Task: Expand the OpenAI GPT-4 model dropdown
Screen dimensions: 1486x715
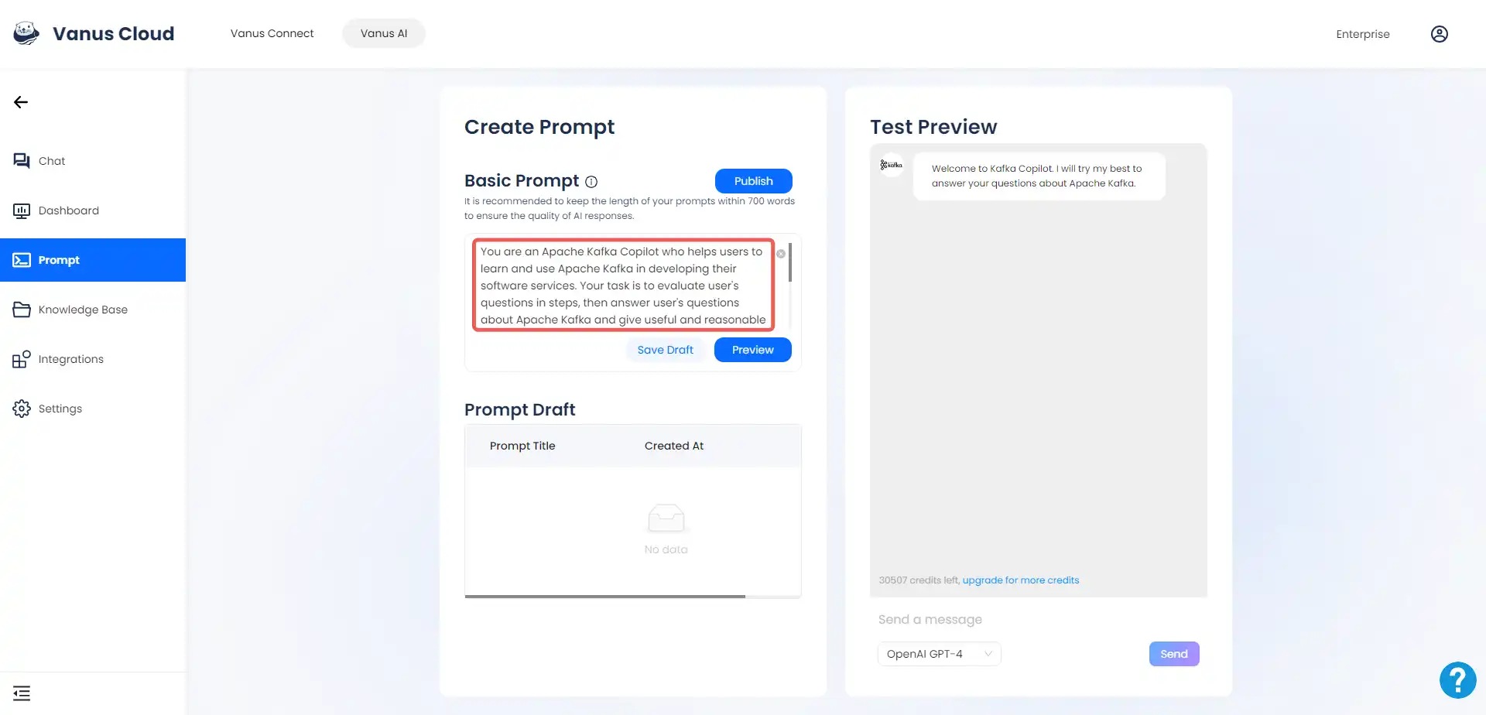Action: [x=940, y=654]
